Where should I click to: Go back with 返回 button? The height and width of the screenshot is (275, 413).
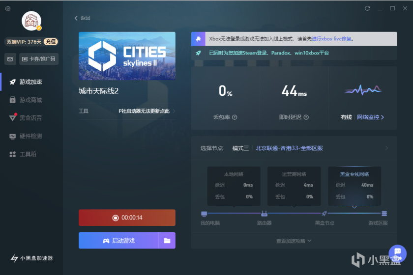pyautogui.click(x=83, y=18)
